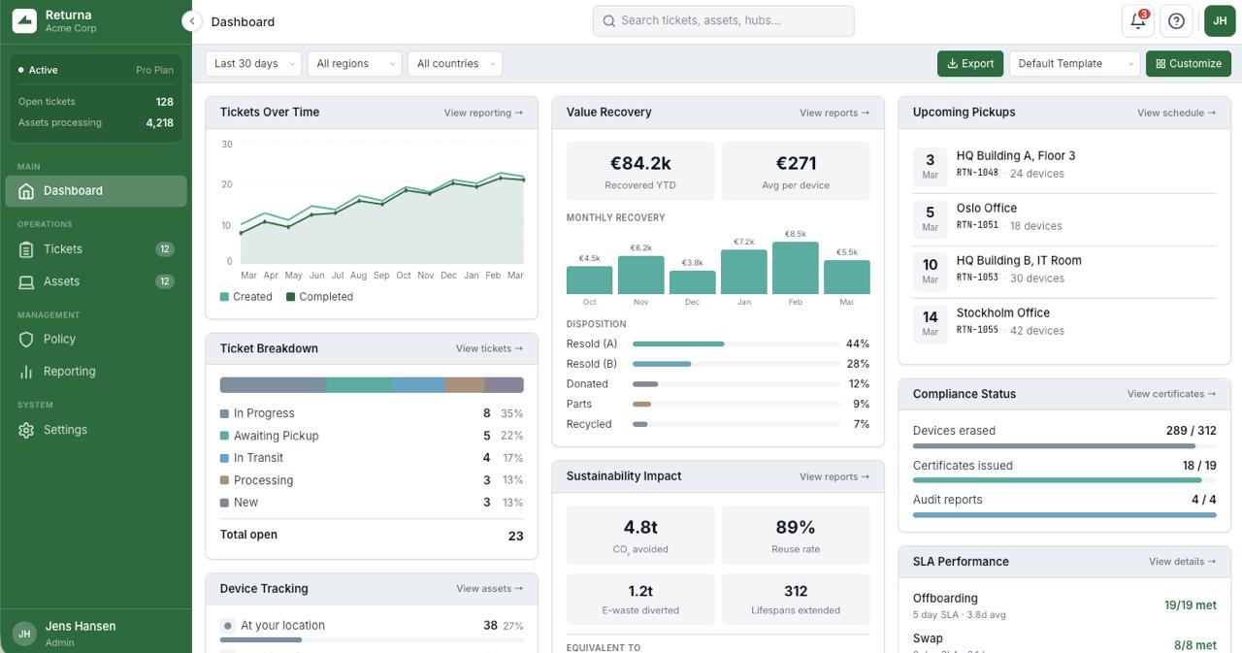
Task: Click the notifications bell icon
Action: pyautogui.click(x=1137, y=21)
